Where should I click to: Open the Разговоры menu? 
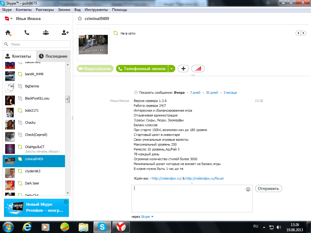45,10
